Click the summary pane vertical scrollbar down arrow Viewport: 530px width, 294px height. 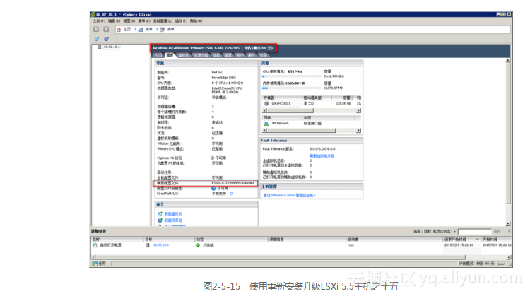pyautogui.click(x=507, y=224)
